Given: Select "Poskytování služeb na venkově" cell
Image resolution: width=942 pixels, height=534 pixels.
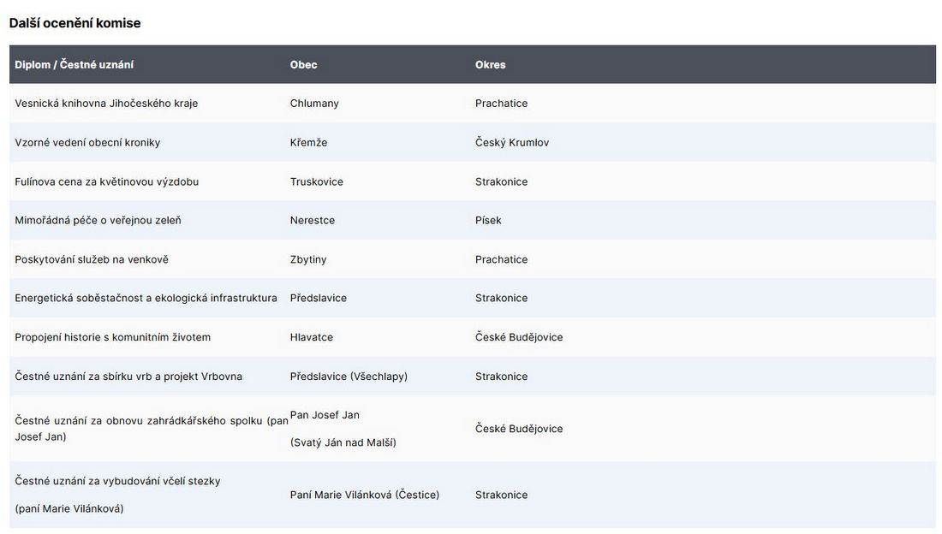Looking at the screenshot, I should click(x=92, y=260).
